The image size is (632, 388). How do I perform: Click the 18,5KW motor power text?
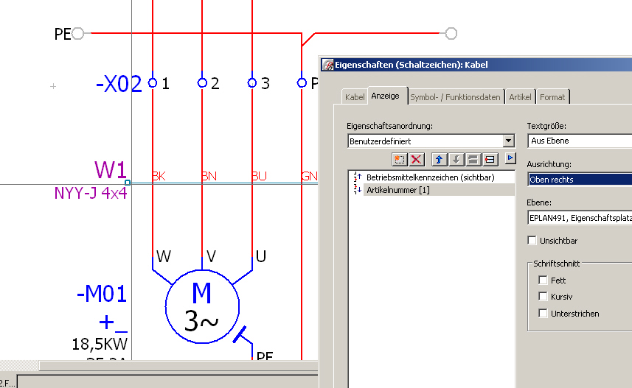click(x=100, y=345)
